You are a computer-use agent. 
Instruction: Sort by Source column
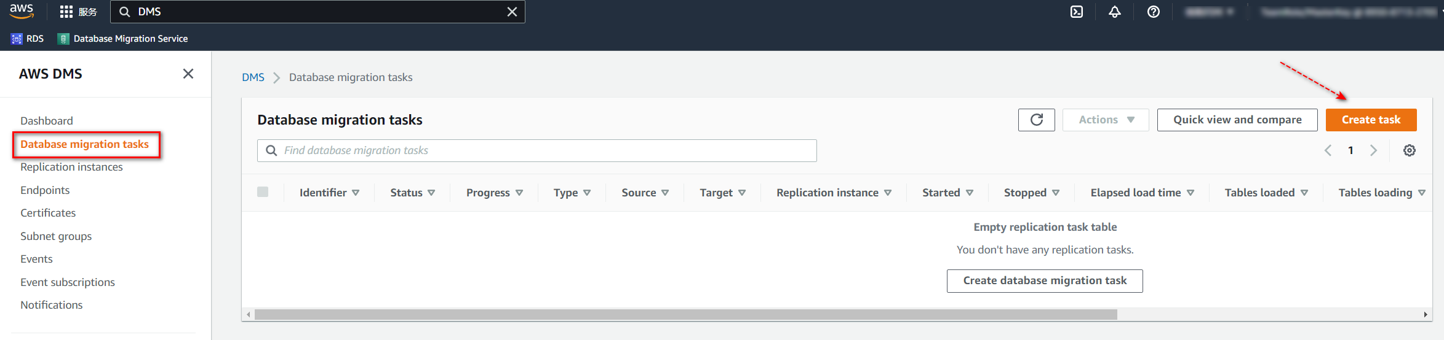(x=645, y=193)
